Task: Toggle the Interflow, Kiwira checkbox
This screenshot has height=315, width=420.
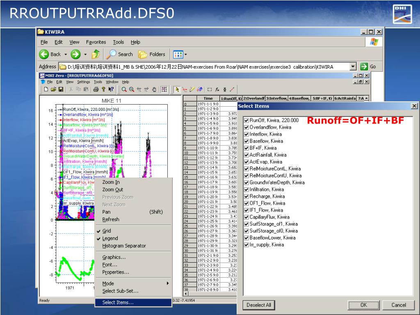Action: coord(247,135)
